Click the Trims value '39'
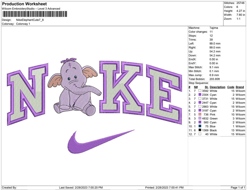 click(211, 39)
